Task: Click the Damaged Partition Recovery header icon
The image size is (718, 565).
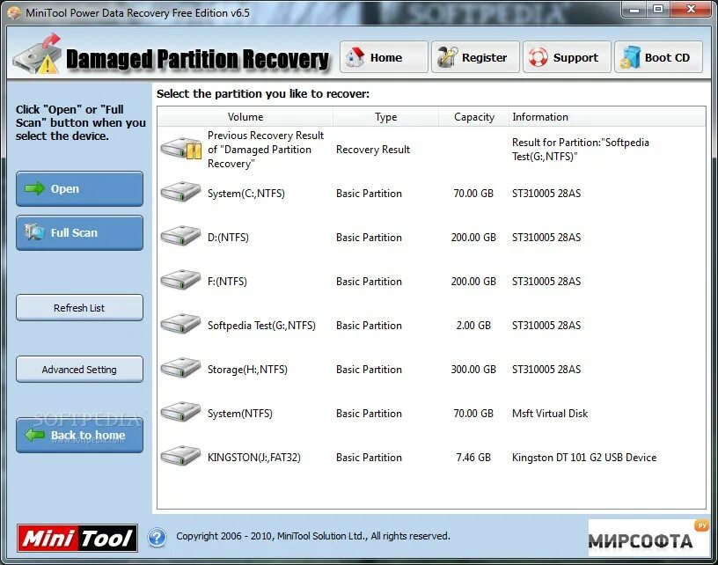Action: pyautogui.click(x=38, y=55)
